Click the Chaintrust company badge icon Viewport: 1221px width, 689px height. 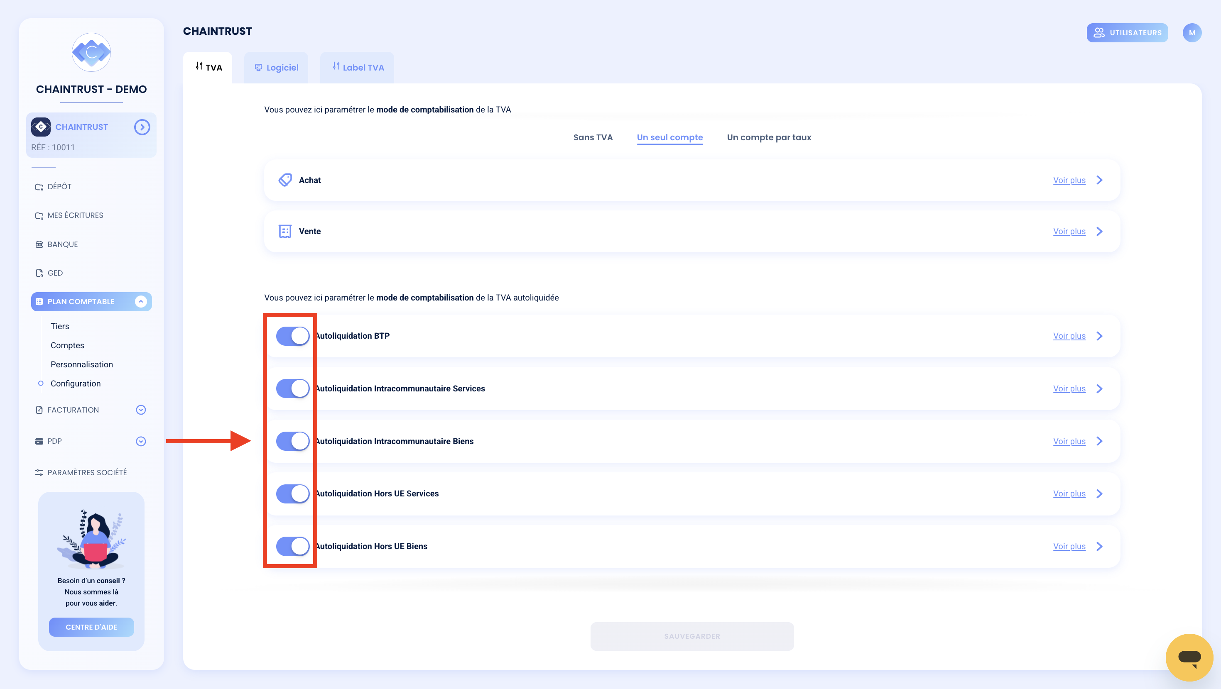point(41,127)
